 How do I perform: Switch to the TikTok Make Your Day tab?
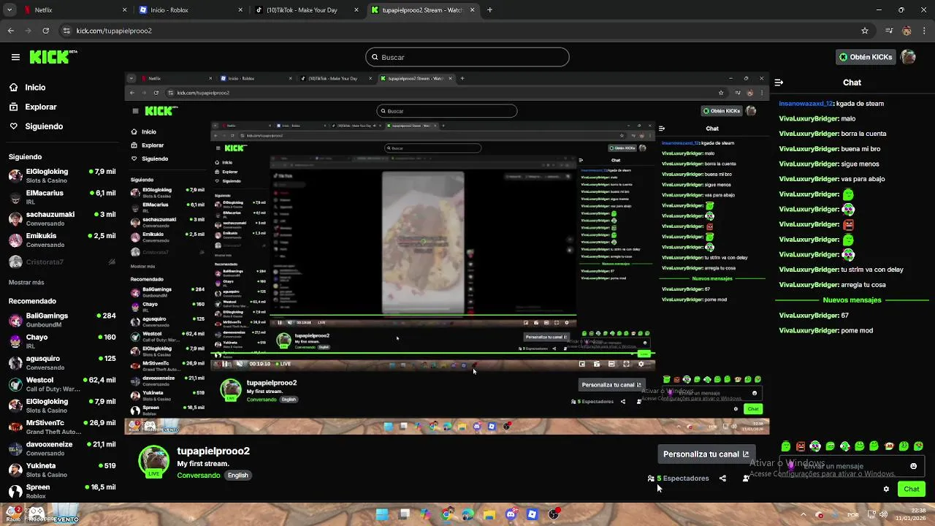[x=307, y=10]
